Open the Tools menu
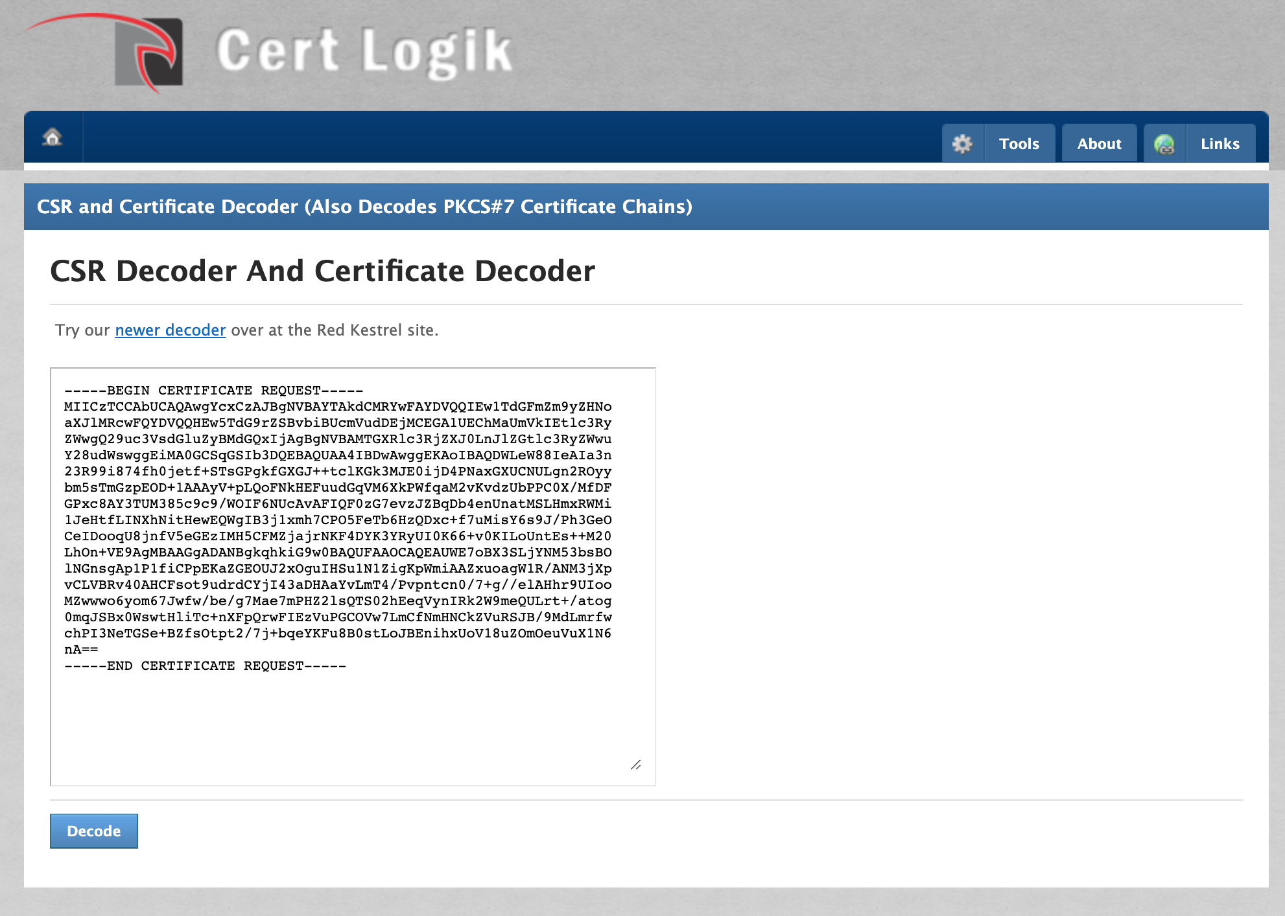Screen dimensions: 1285x916 point(1019,144)
